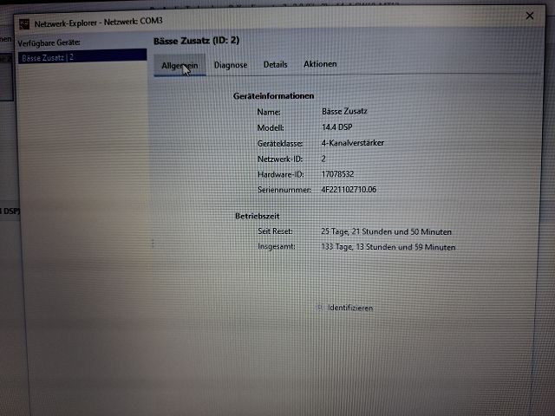Click empty area of device list panel
555x416 pixels.
pos(81,217)
